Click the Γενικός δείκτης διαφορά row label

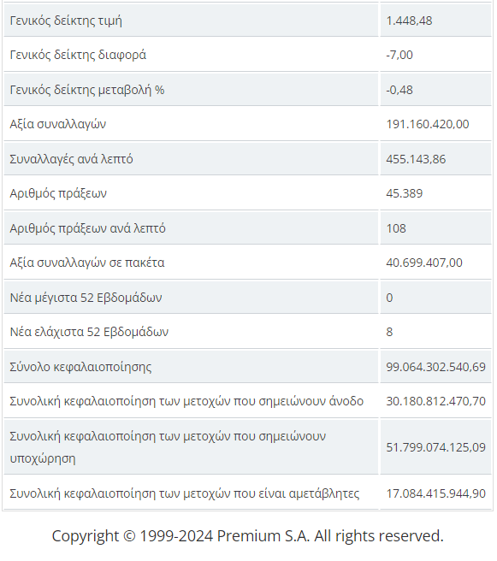[x=78, y=55]
